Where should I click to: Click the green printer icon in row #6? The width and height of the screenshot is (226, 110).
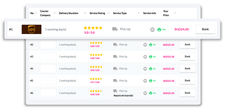[x=151, y=93]
